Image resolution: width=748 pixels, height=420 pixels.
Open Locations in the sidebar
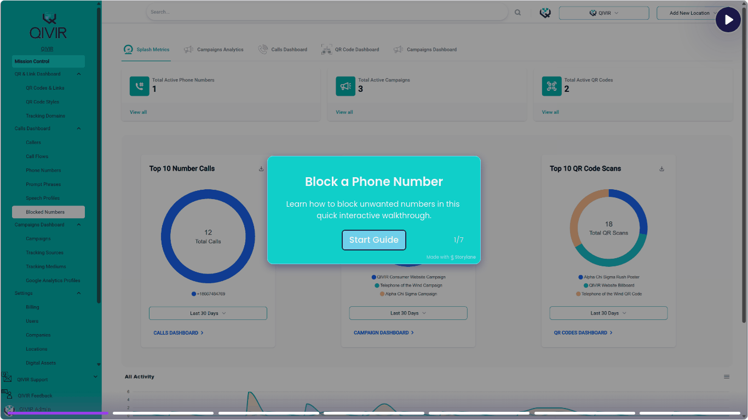pyautogui.click(x=37, y=349)
